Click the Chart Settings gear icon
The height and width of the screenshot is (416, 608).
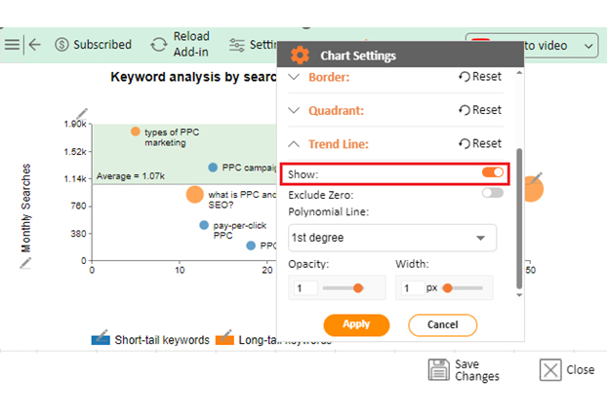tap(301, 56)
